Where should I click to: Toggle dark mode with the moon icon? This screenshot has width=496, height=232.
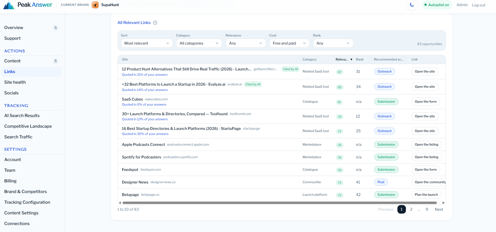(x=412, y=5)
